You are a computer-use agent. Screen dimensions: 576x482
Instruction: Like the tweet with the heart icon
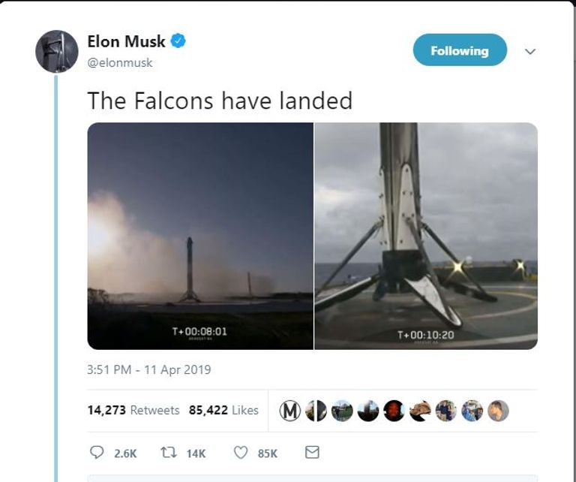[x=241, y=453]
